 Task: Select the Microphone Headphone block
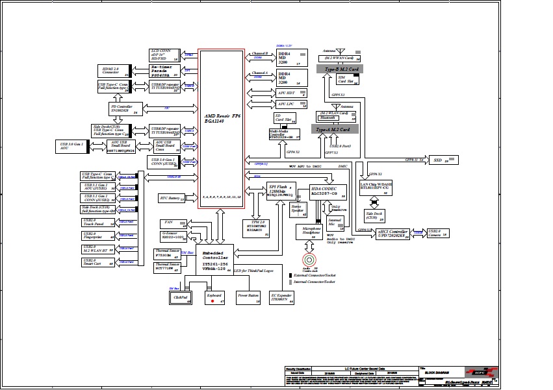(x=309, y=232)
